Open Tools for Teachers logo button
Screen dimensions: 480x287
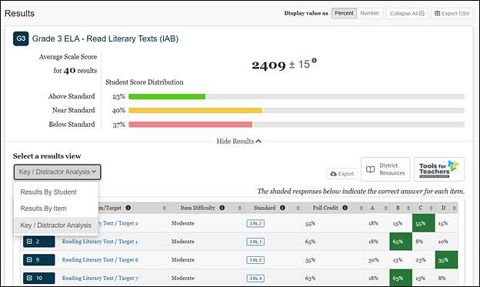[439, 169]
